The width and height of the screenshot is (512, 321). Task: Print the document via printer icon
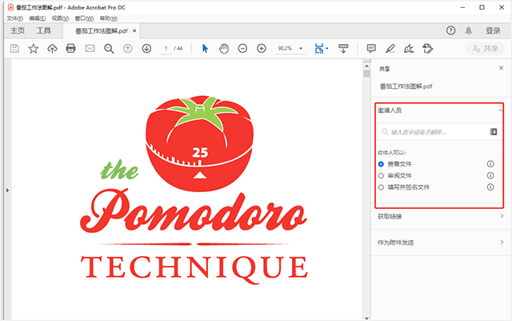[x=71, y=49]
